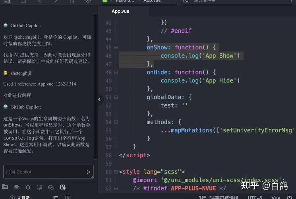Click line number 52 in gutter
This screenshot has width=296, height=199.
pyautogui.click(x=108, y=105)
